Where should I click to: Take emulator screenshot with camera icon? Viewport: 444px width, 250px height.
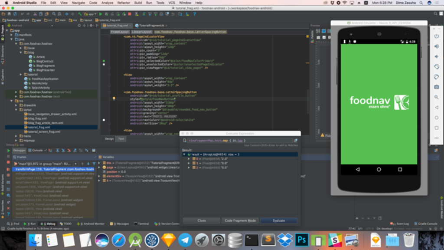pyautogui.click(x=436, y=87)
